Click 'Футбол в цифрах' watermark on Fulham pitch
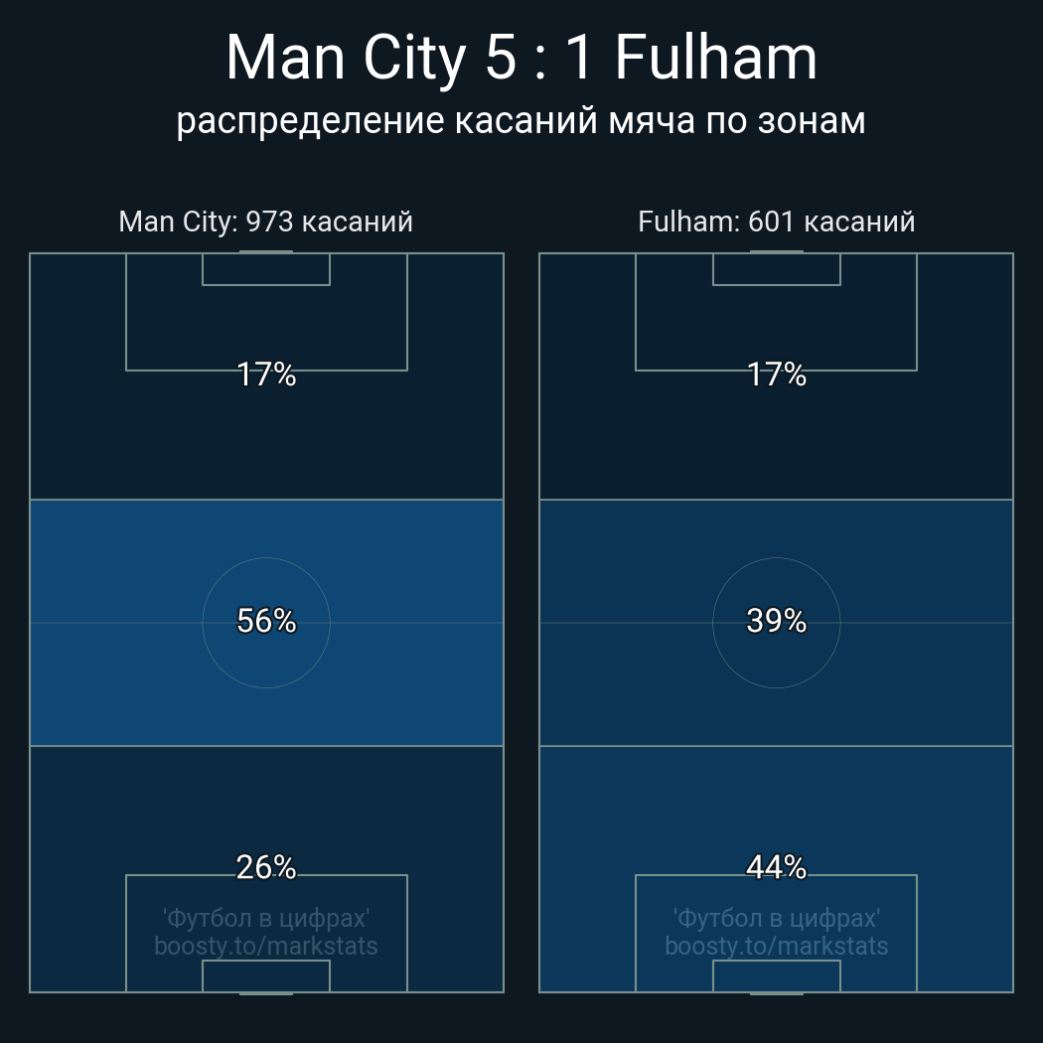This screenshot has width=1043, height=1043. pyautogui.click(x=776, y=918)
